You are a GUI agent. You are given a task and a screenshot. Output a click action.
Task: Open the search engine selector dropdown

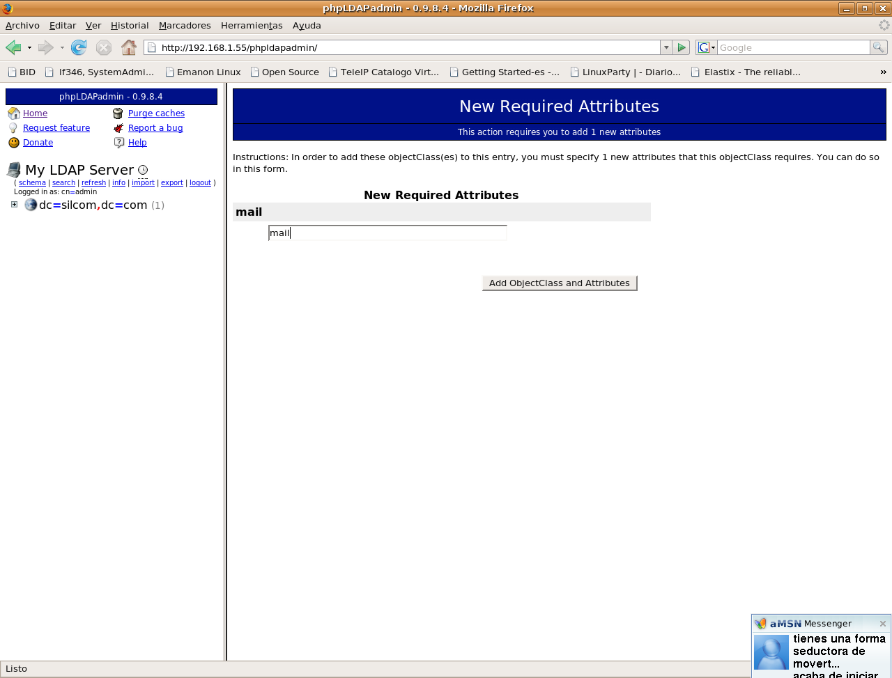pos(707,47)
